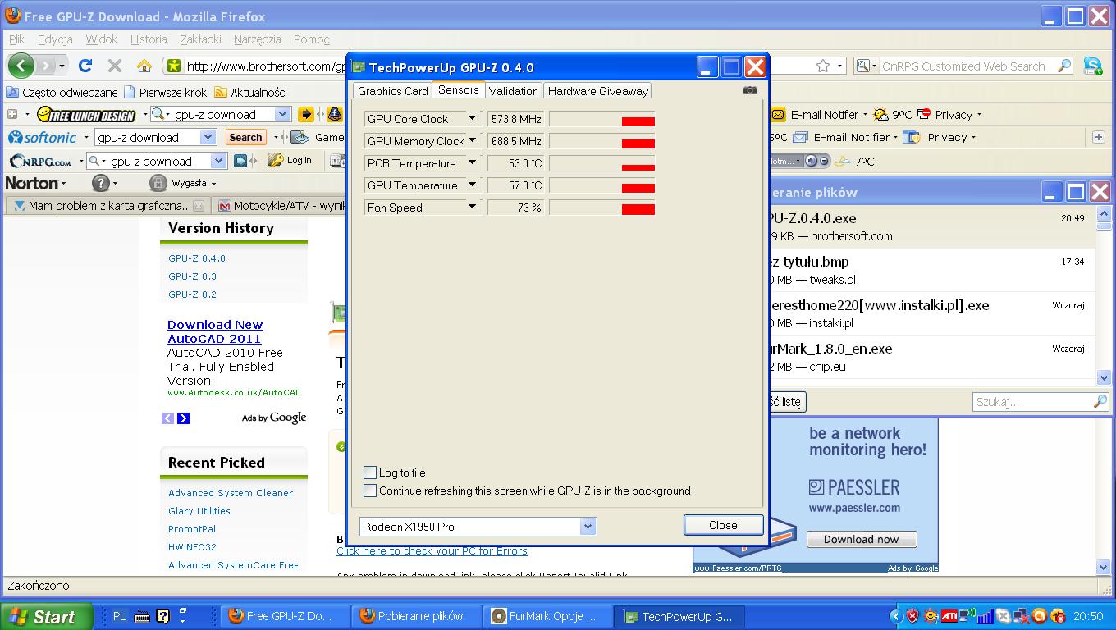Screen dimensions: 1116x630
Task: Enable continue refreshing in background checkbox
Action: [x=370, y=491]
